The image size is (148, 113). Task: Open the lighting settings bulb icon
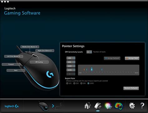(x=108, y=106)
